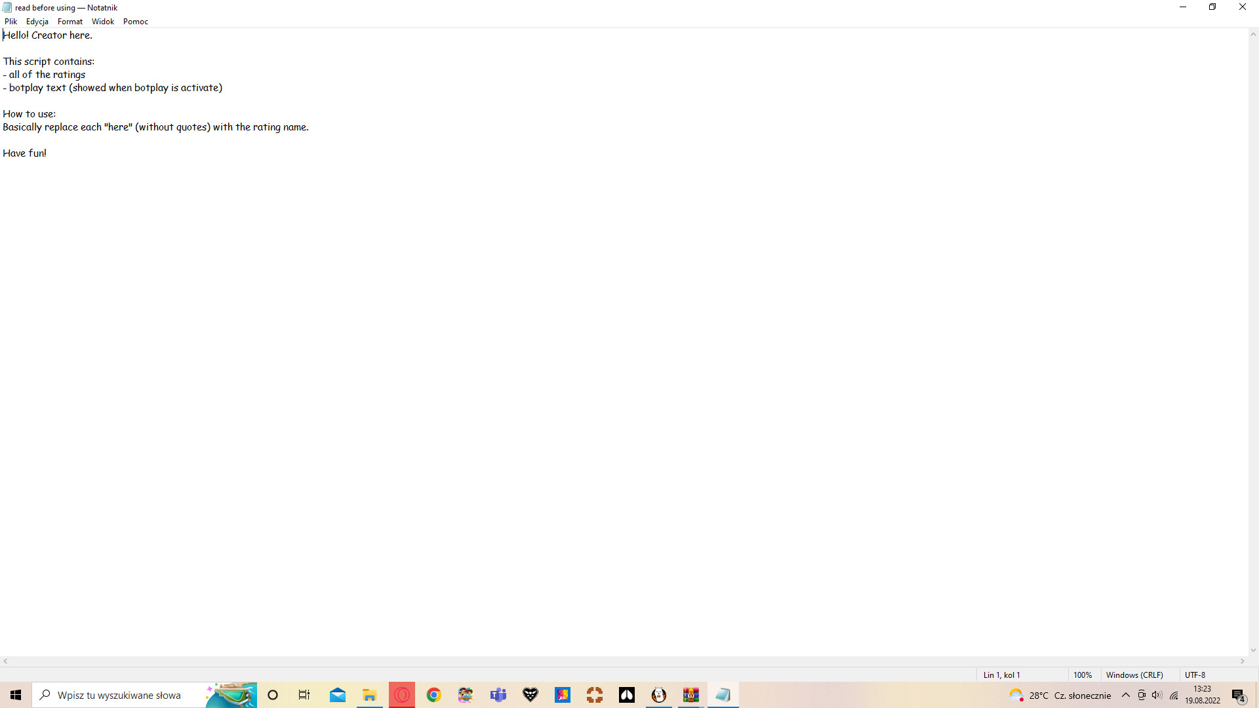Open the Plik menu
This screenshot has width=1259, height=708.
pyautogui.click(x=10, y=22)
